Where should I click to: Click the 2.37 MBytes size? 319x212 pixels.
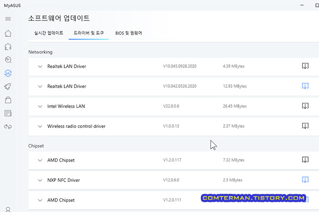point(233,126)
